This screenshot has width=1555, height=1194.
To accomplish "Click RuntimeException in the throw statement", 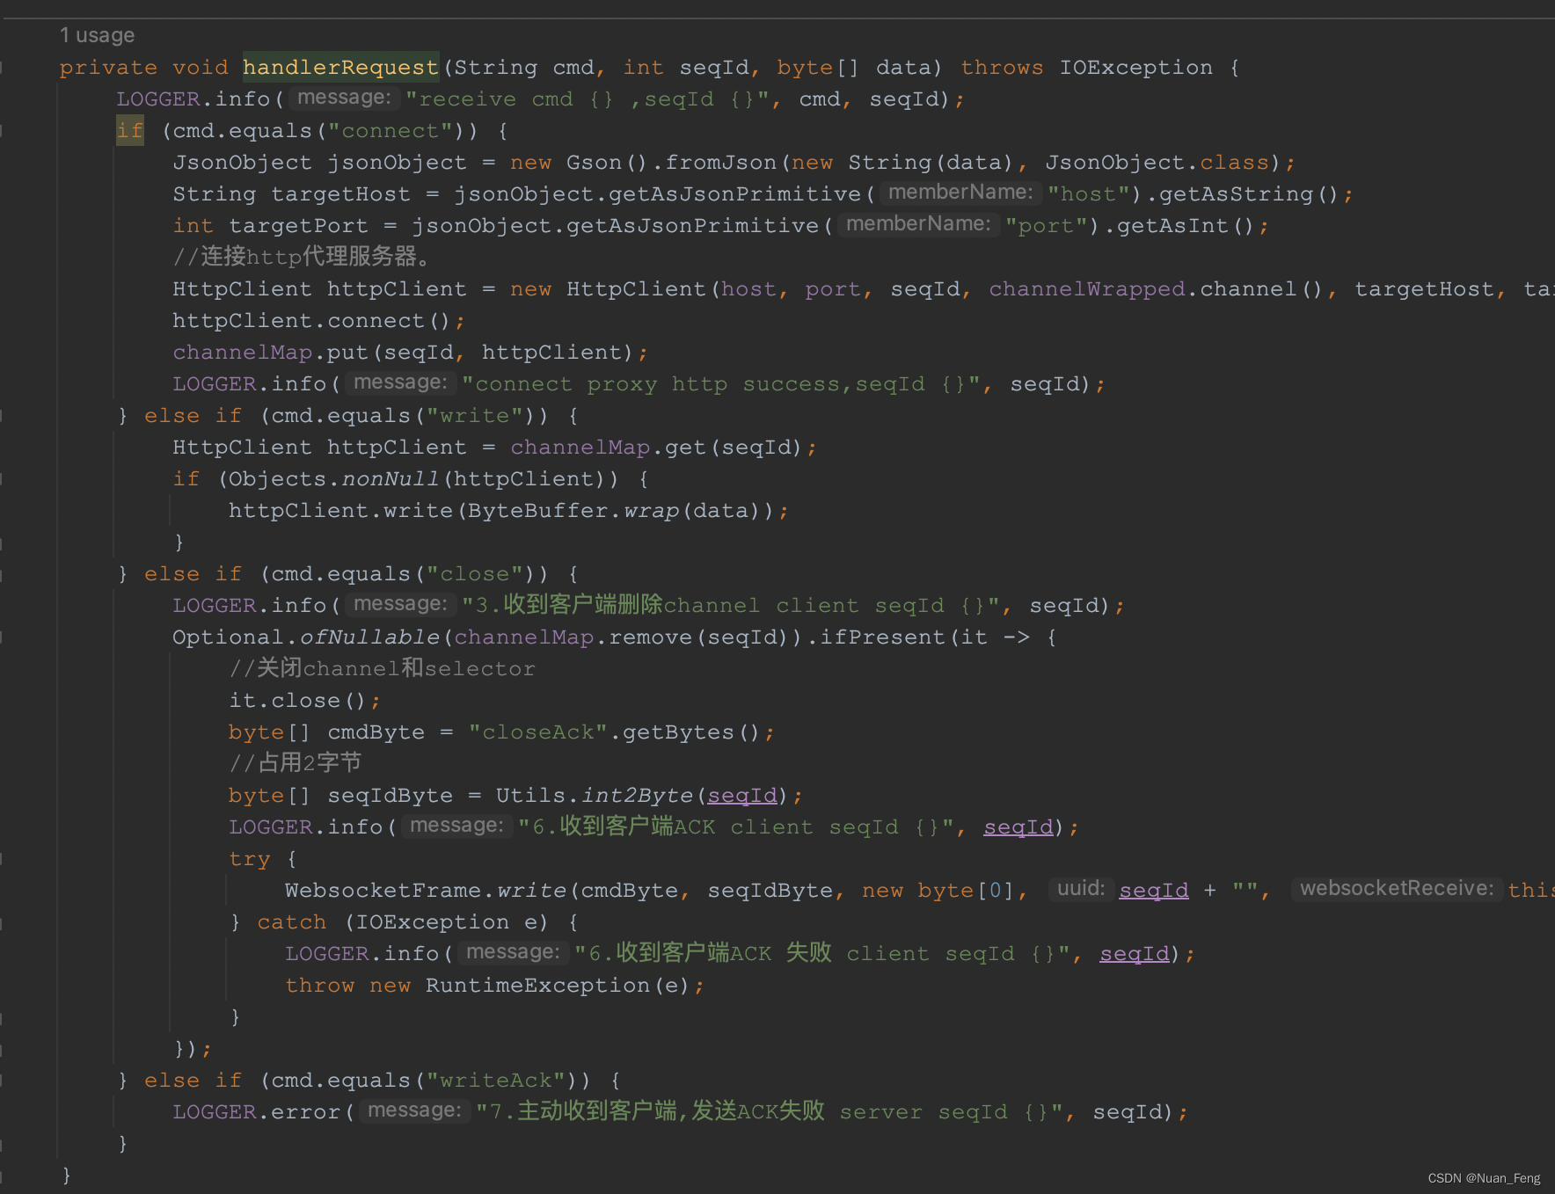I will [x=537, y=986].
